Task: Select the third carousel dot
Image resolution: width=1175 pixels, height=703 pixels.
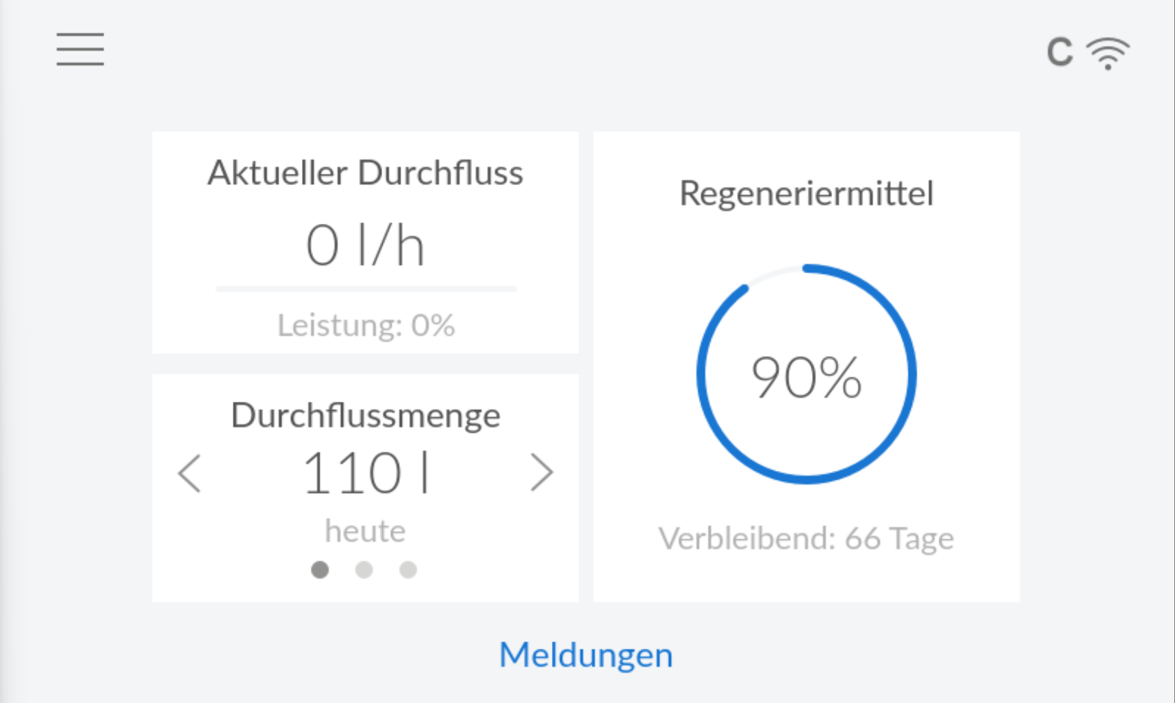Action: click(408, 570)
